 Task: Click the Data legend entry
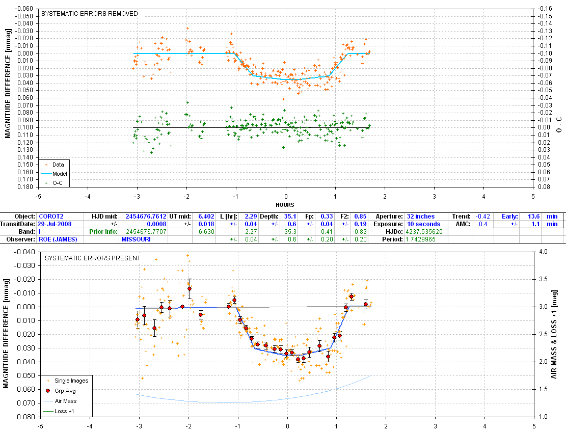point(54,165)
